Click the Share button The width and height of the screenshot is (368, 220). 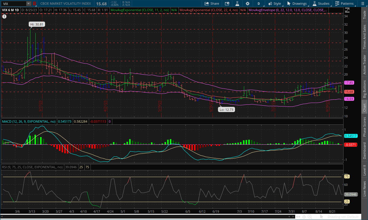coord(212,4)
